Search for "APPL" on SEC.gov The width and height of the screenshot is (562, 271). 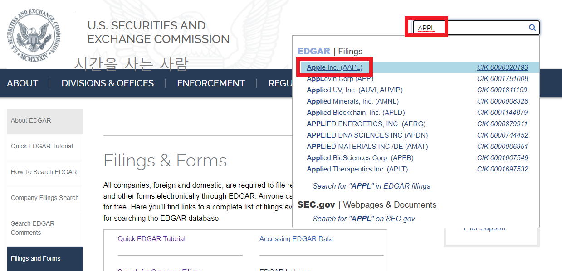pos(364,219)
